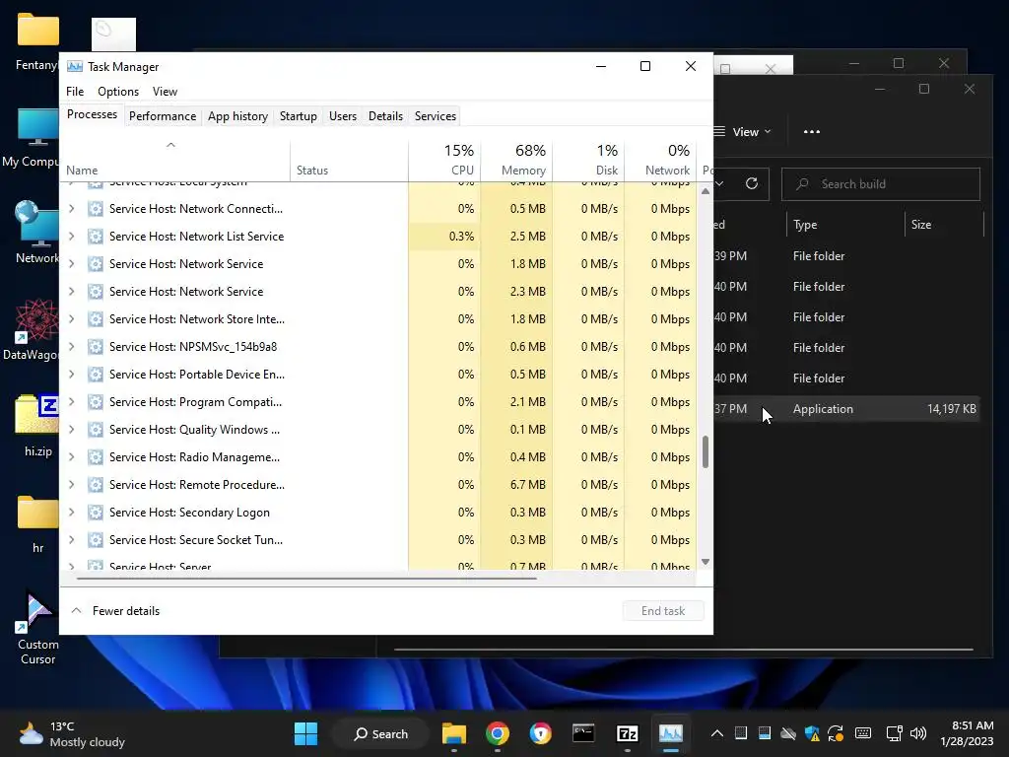Viewport: 1009px width, 757px height.
Task: Open the File menu in Task Manager
Action: (75, 92)
